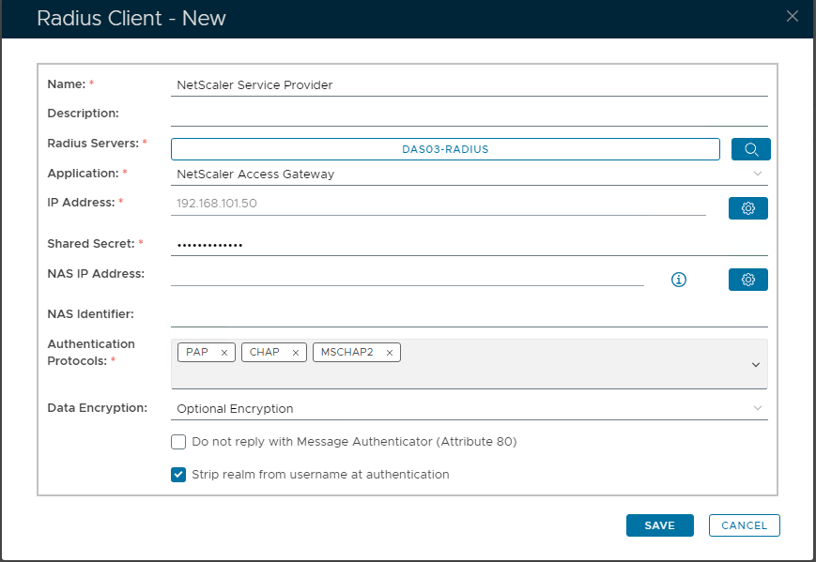
Task: Open the Data Encryption dropdown
Action: (x=757, y=408)
